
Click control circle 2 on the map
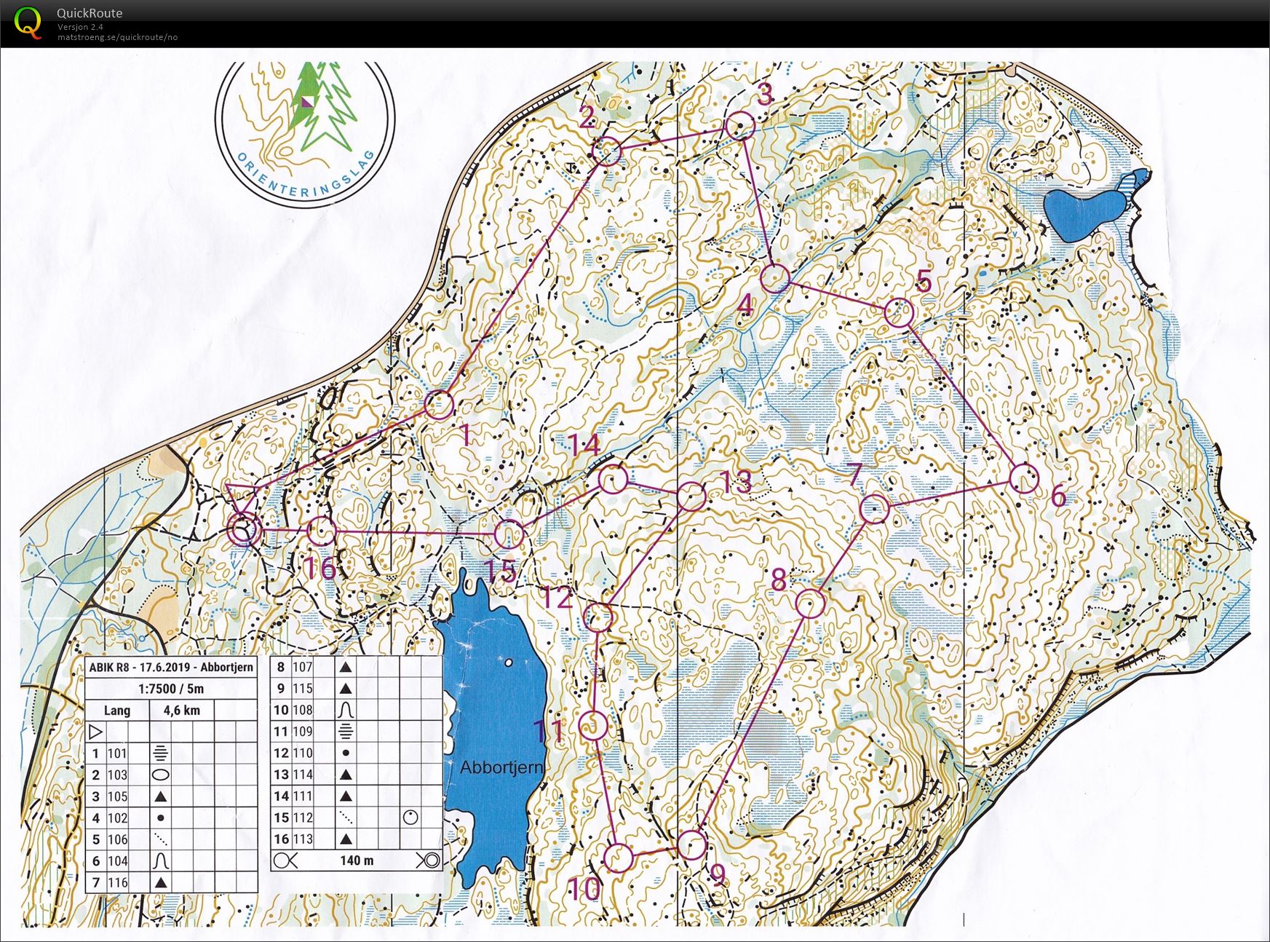tap(606, 151)
